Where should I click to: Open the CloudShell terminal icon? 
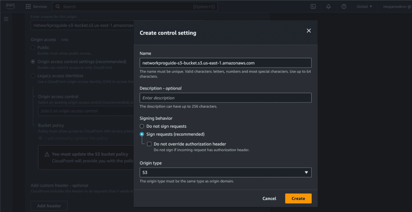point(313,6)
